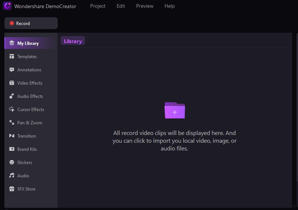Click the Templates layout icon
Viewport: 298px width, 210px height.
[12, 56]
